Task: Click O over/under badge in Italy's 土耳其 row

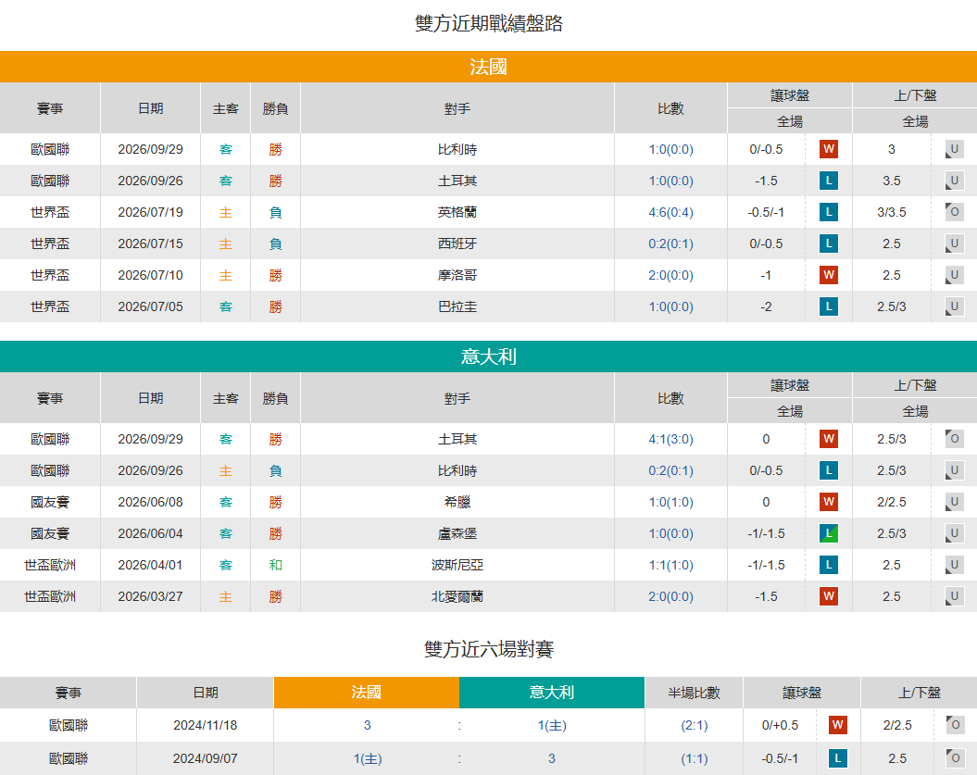Action: coord(954,439)
